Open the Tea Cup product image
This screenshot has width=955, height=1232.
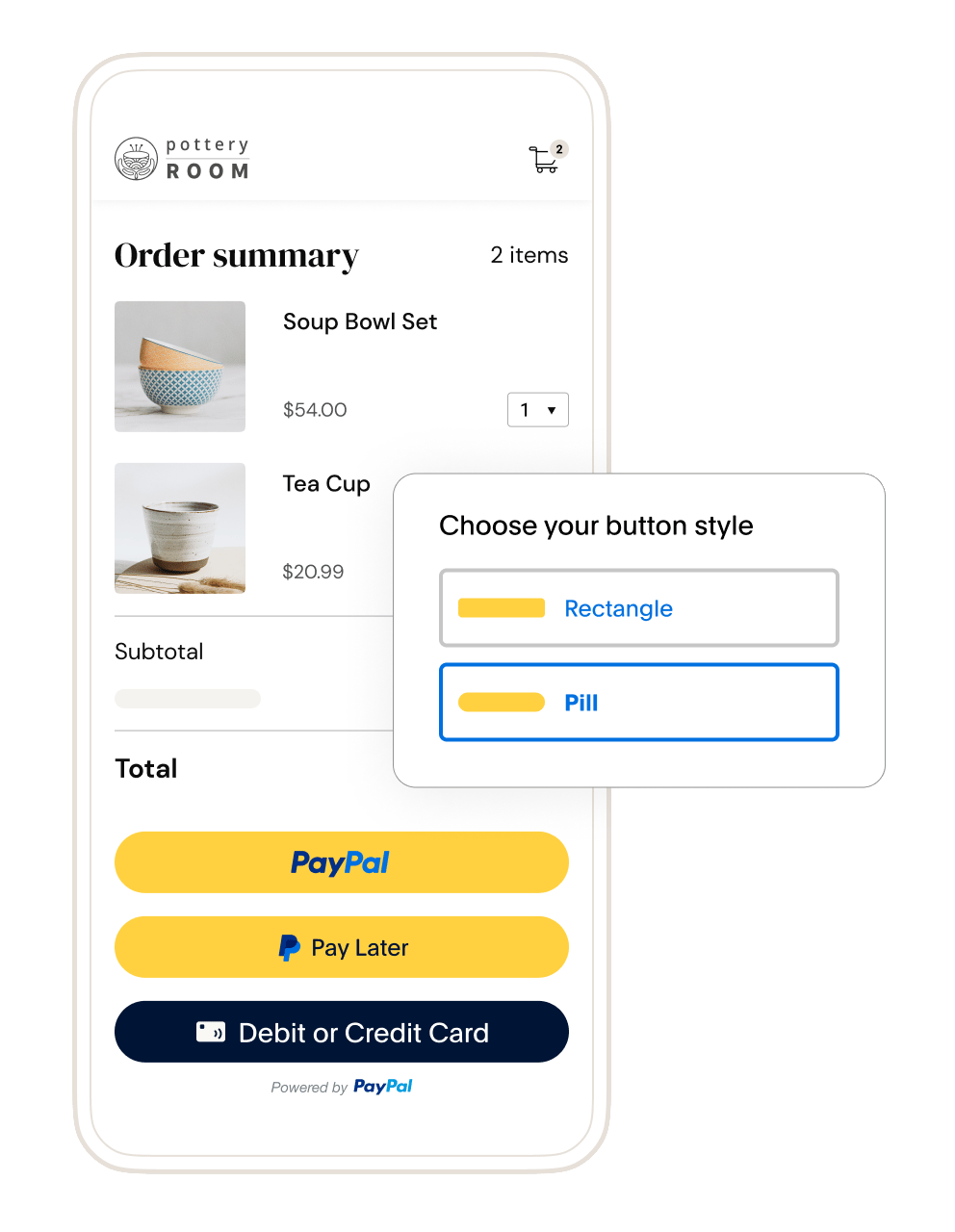[x=180, y=528]
